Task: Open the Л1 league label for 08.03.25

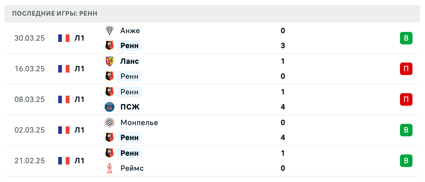Action: tap(79, 99)
